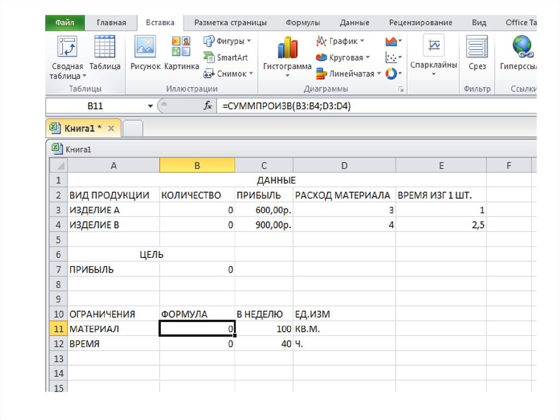
Task: Switch to the Данные tab
Action: [354, 22]
